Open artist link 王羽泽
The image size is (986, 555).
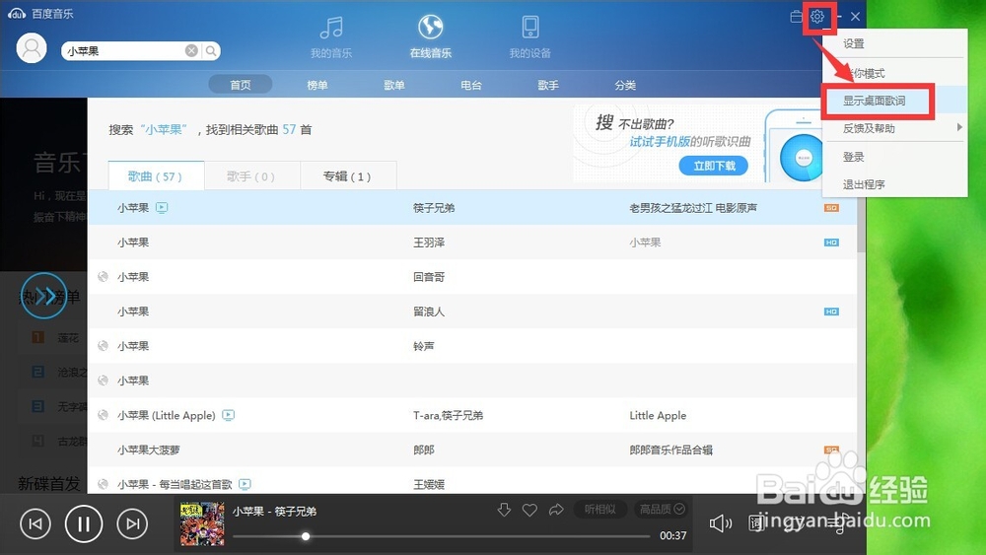tap(429, 243)
